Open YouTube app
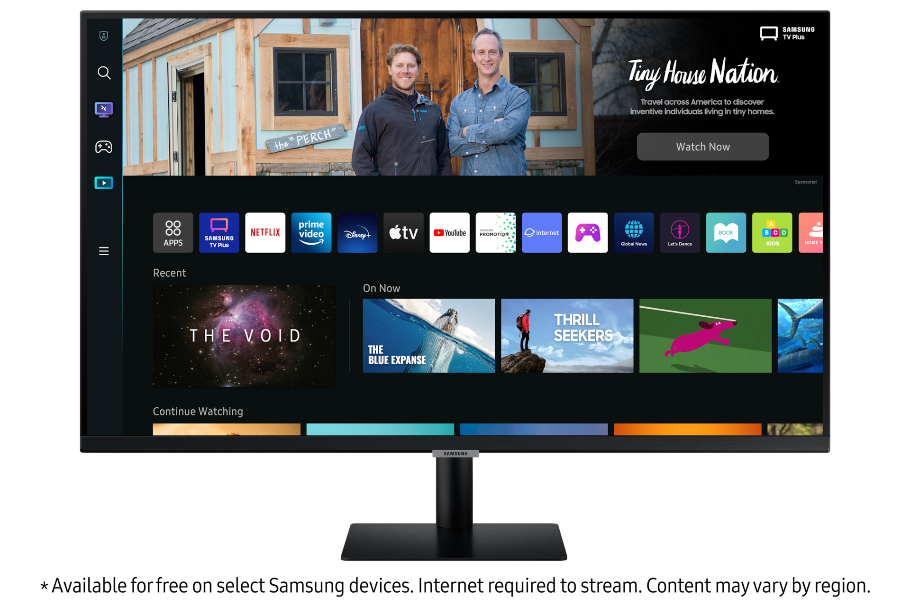The width and height of the screenshot is (910, 607). click(450, 233)
